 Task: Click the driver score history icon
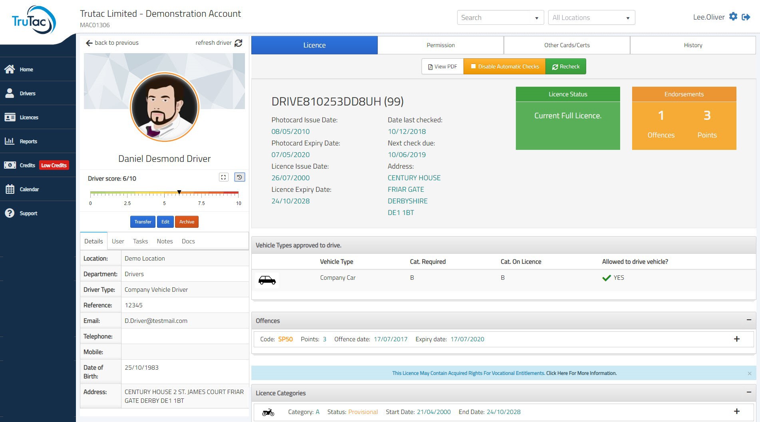(239, 177)
